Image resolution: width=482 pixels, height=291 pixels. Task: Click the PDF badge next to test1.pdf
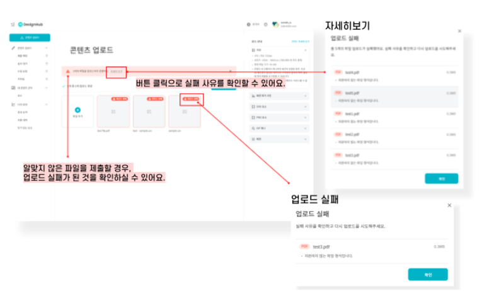(x=338, y=114)
